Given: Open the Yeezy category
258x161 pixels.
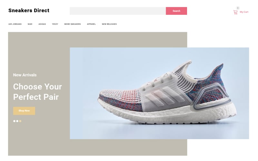Looking at the screenshot, I should 55,24.
